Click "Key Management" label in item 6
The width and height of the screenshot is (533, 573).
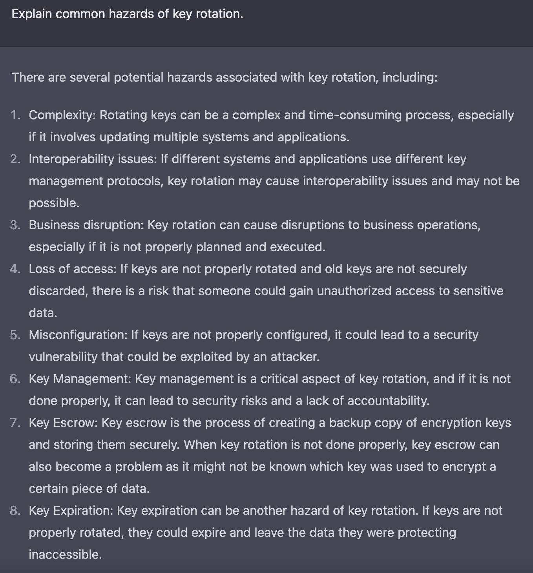pyautogui.click(x=79, y=379)
